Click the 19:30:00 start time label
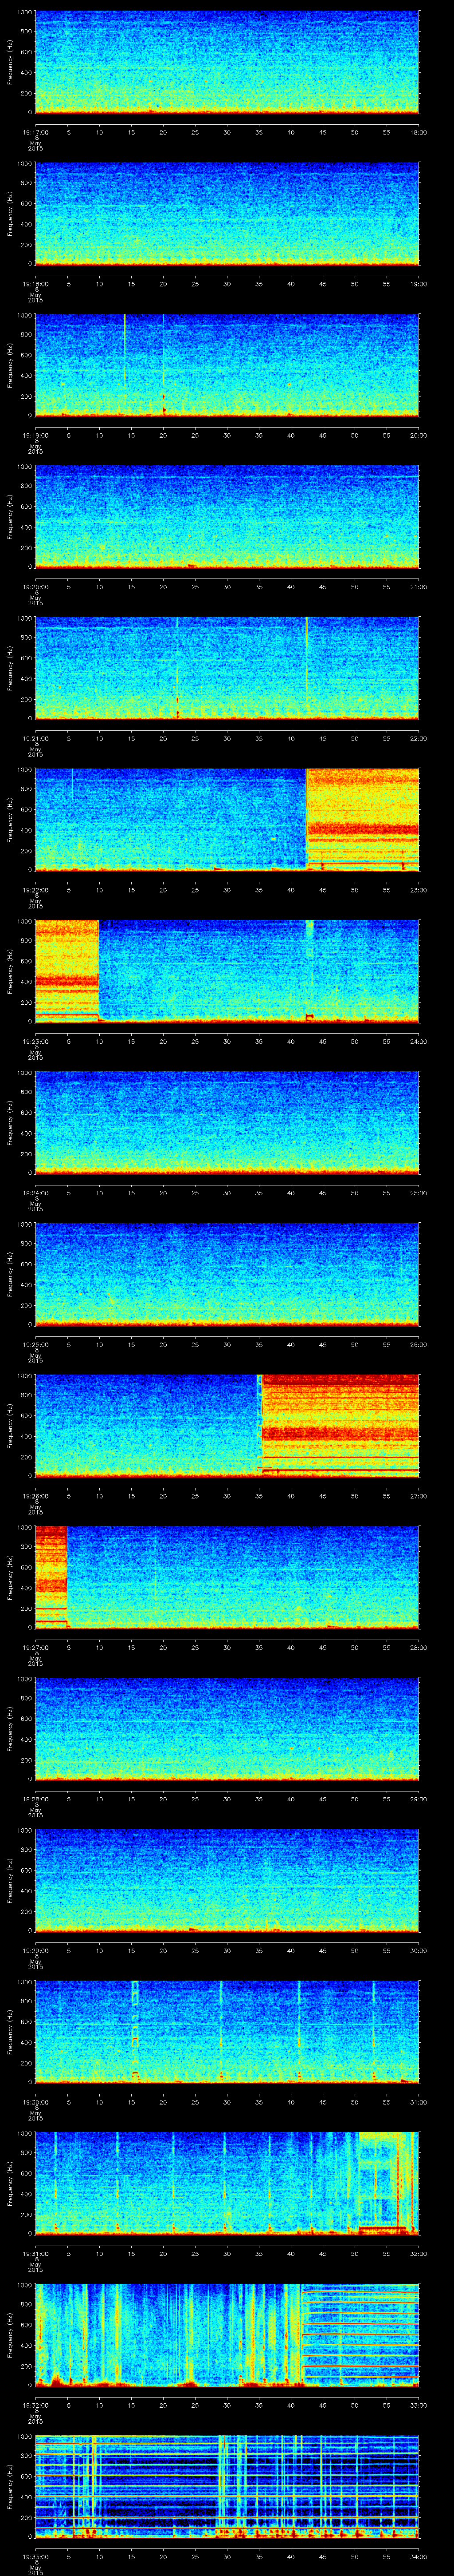Image resolution: width=454 pixels, height=2576 pixels. pyautogui.click(x=35, y=2102)
